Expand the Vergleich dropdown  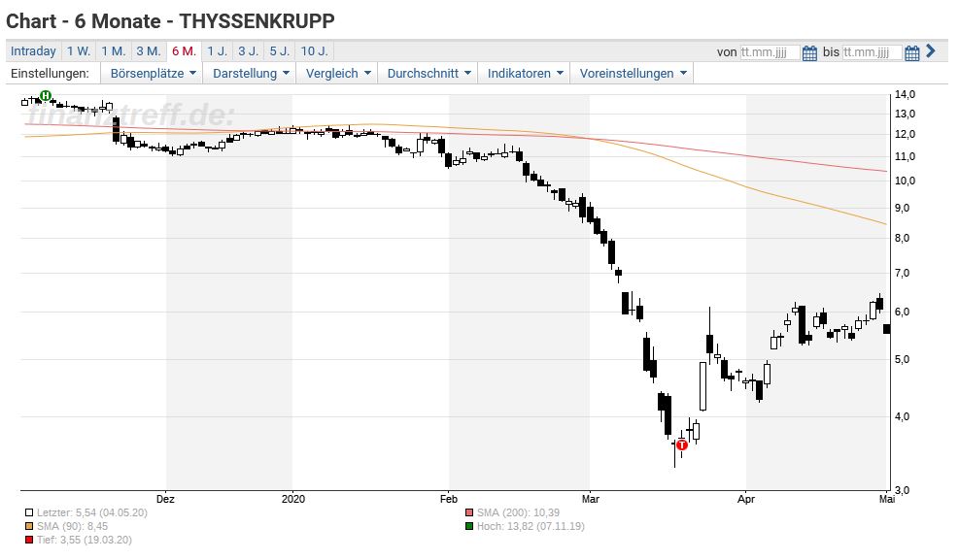(338, 74)
